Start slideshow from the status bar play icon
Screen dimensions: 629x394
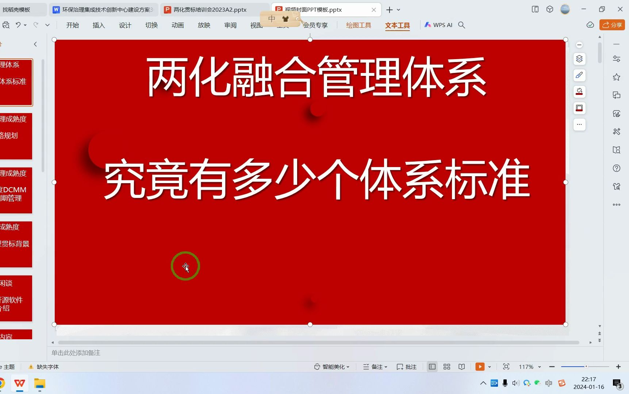480,367
